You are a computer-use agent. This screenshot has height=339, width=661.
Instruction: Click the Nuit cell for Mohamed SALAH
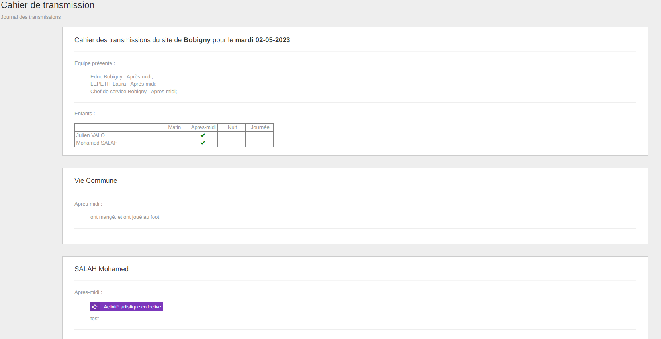point(231,143)
